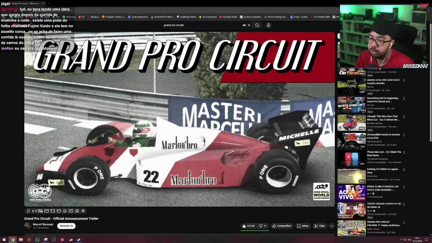Click the Inscrever-se subscribe button
The image size is (432, 243).
[66, 226]
